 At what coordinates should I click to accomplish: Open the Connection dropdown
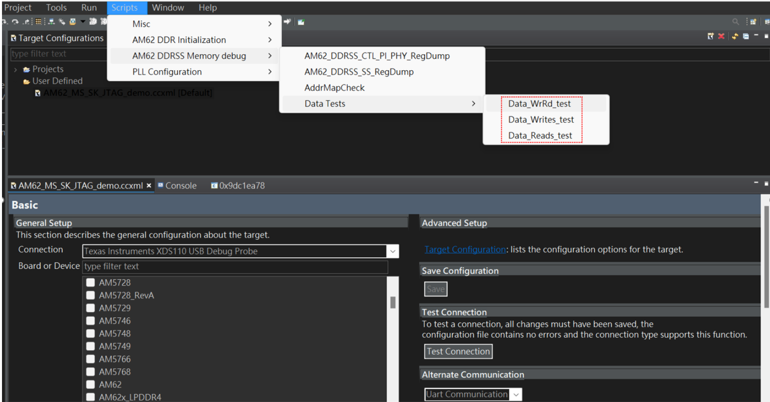393,251
